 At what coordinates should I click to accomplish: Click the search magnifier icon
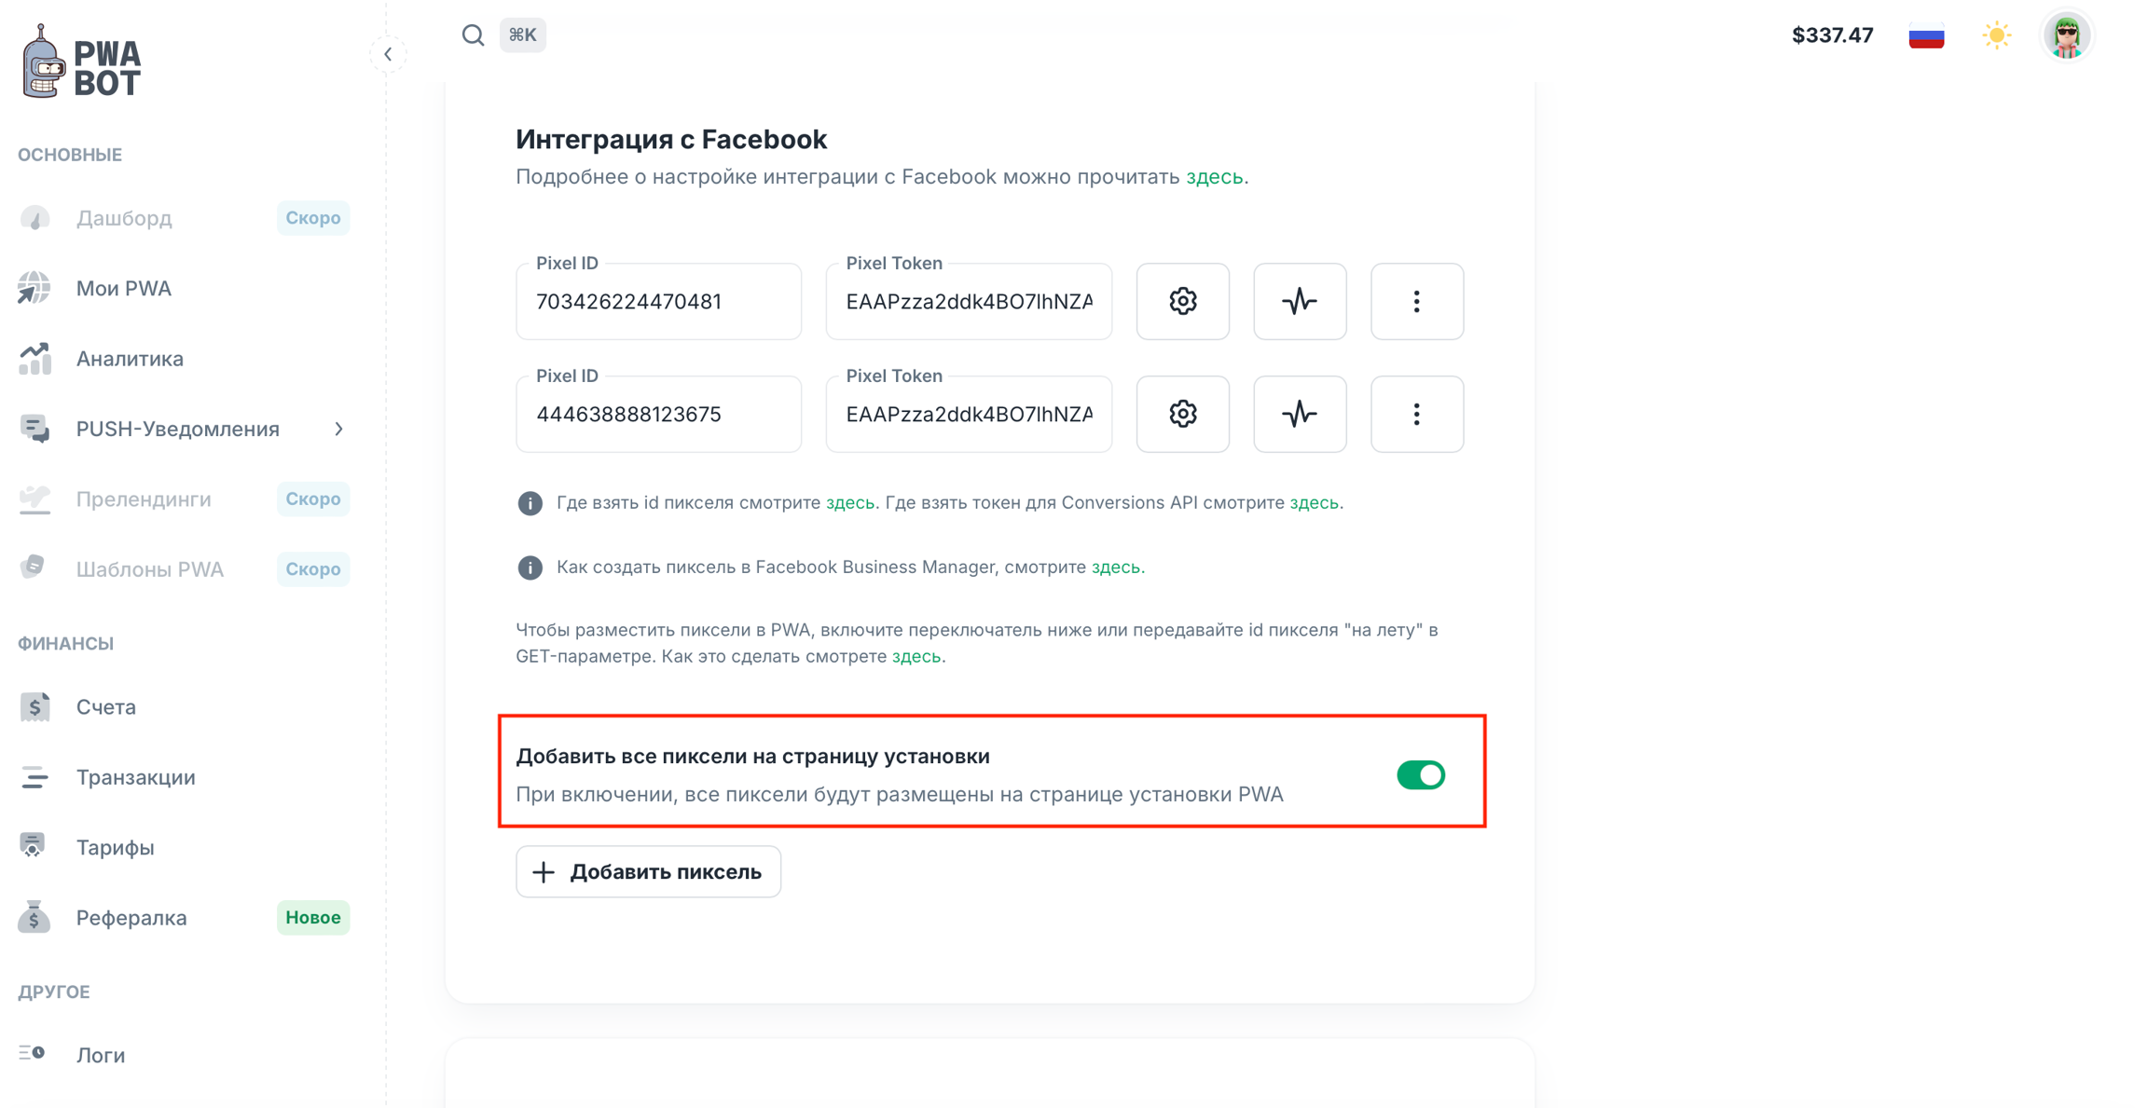[473, 35]
